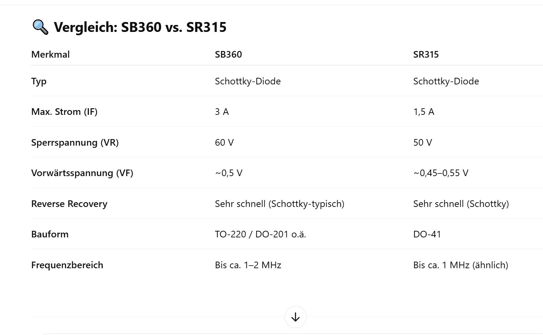Select the Merkmal column header
Viewport: 543px width, 335px height.
50,55
